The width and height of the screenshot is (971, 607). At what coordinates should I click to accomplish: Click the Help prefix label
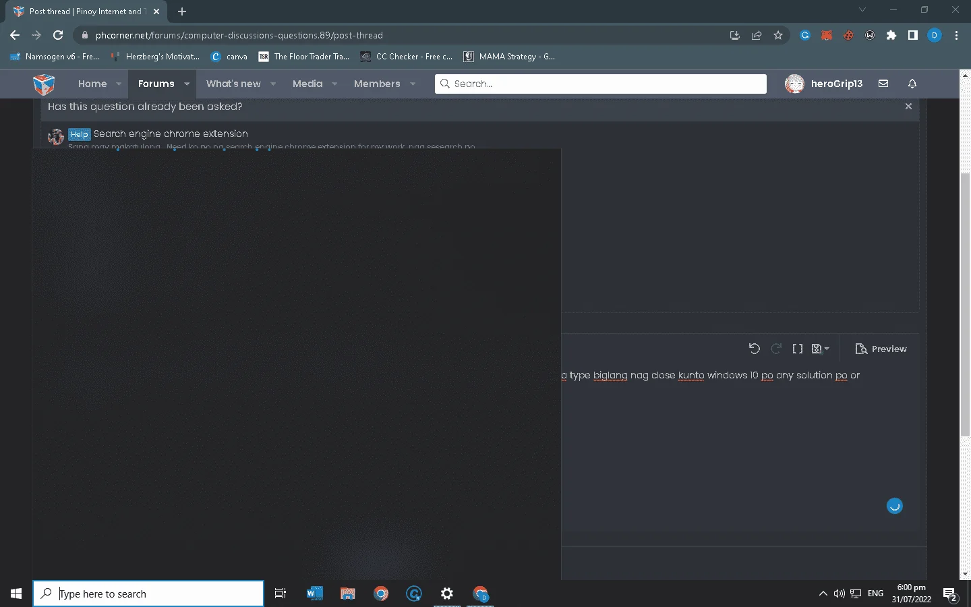coord(80,134)
